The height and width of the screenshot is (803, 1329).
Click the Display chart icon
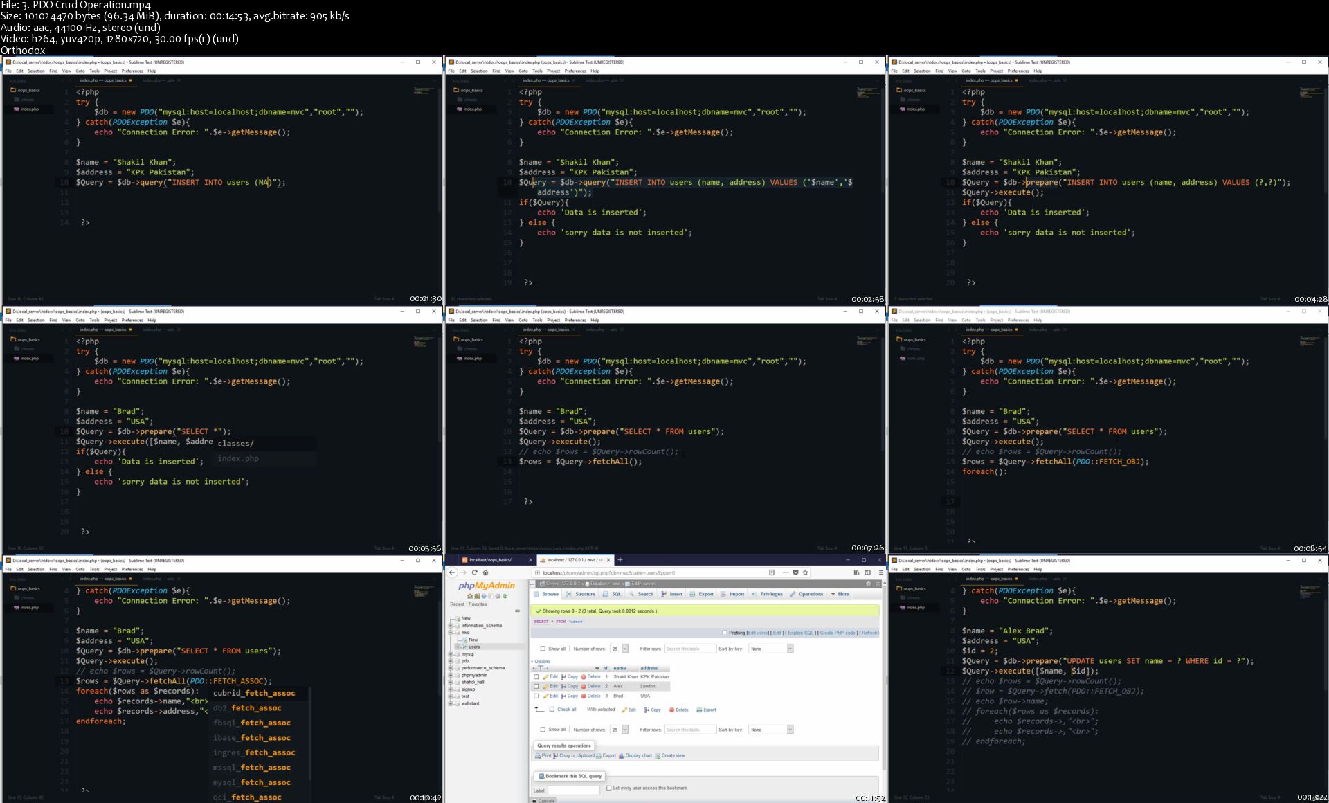click(x=622, y=756)
